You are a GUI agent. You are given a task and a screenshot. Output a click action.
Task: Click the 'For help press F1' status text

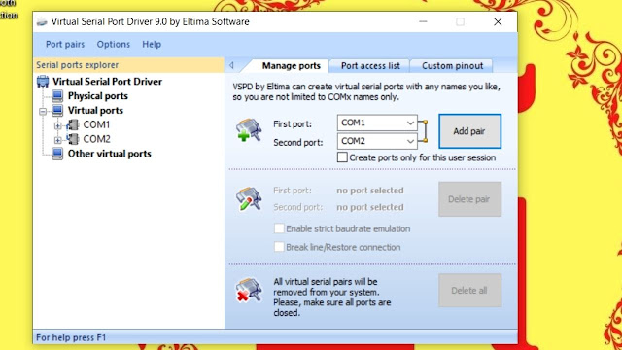[71, 337]
